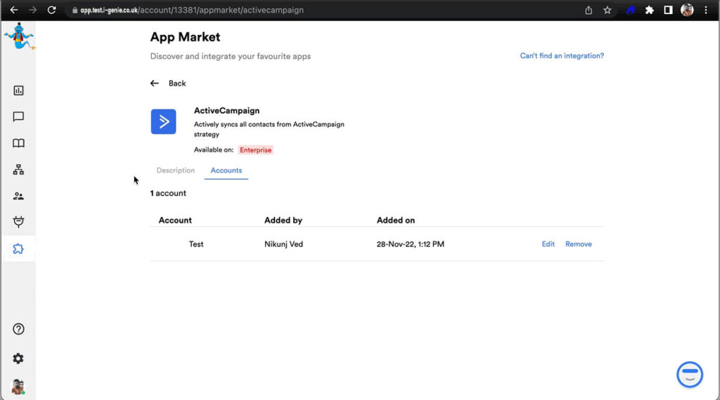The height and width of the screenshot is (400, 720).
Task: Open the chat bubble icon in sidebar
Action: pos(18,117)
